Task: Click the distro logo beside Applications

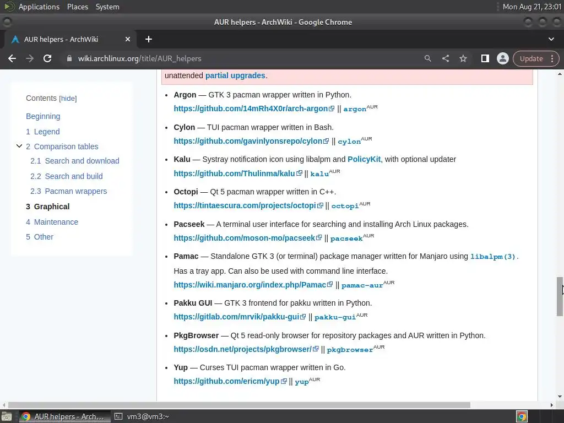Action: (x=9, y=7)
